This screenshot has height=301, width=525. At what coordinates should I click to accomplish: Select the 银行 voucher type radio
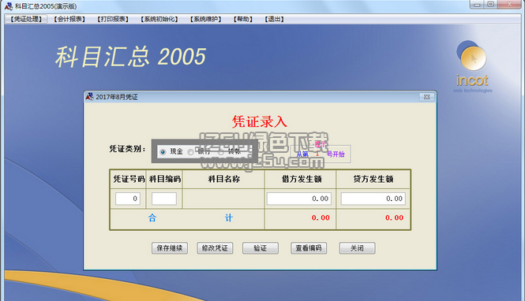pyautogui.click(x=190, y=152)
